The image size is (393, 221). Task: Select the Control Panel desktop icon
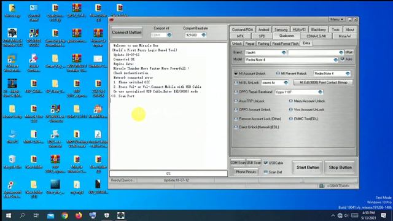click(x=34, y=12)
